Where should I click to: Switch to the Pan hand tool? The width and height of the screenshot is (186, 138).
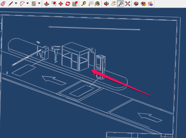(113, 4)
